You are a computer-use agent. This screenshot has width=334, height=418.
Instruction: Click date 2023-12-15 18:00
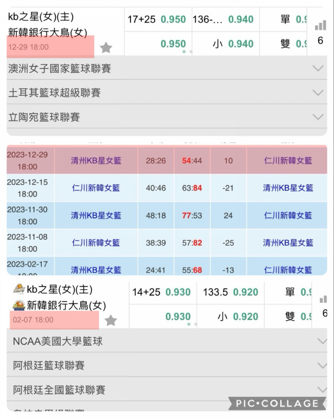(x=28, y=188)
